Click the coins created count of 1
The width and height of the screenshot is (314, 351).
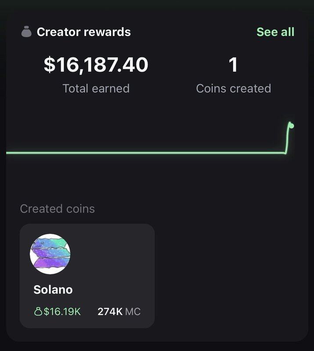click(x=233, y=65)
